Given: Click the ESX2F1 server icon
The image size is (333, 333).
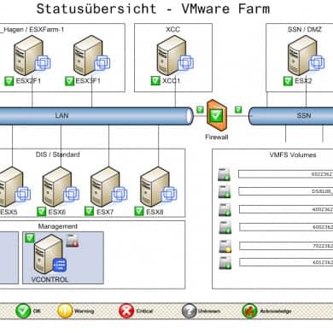Looking at the screenshot, I should coord(32,55).
